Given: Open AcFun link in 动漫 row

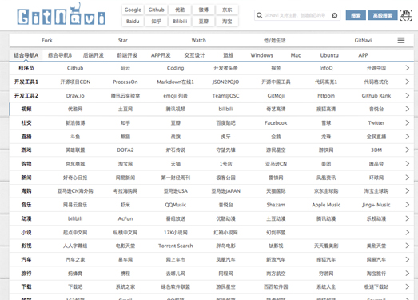Looking at the screenshot, I should [125, 218].
